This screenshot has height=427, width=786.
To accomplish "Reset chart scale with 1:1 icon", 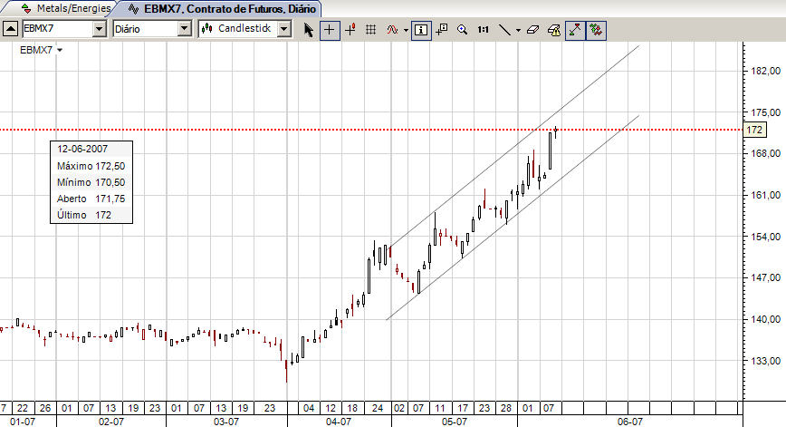I will [484, 30].
